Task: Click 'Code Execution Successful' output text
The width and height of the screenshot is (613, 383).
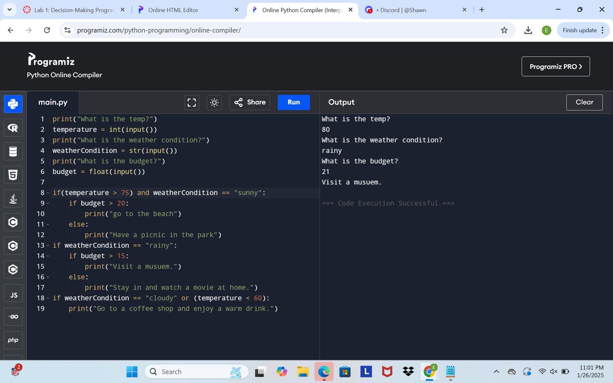Action: point(388,203)
